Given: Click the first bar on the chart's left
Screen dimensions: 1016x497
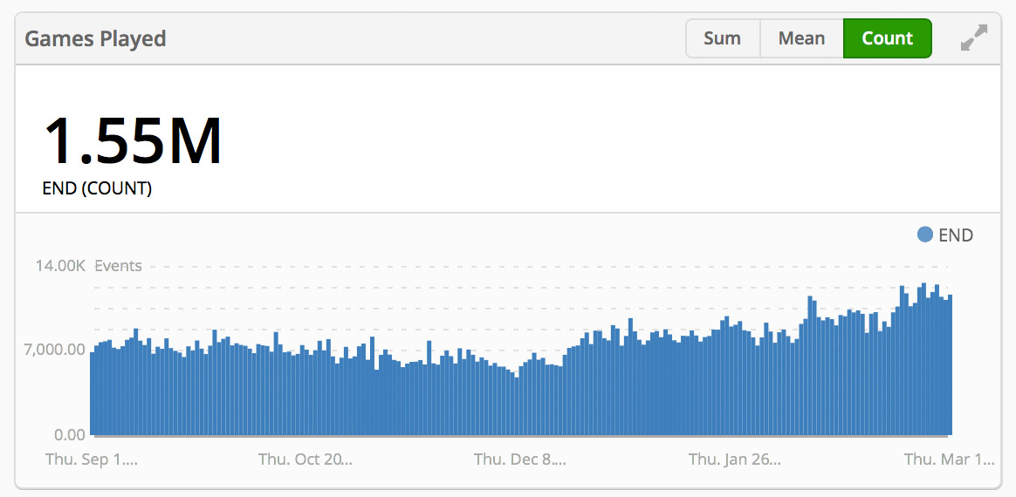Looking at the screenshot, I should click(x=93, y=394).
